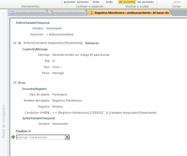Click the Cerrar group label
Screen dimensions: 187x156
click(176, 7)
